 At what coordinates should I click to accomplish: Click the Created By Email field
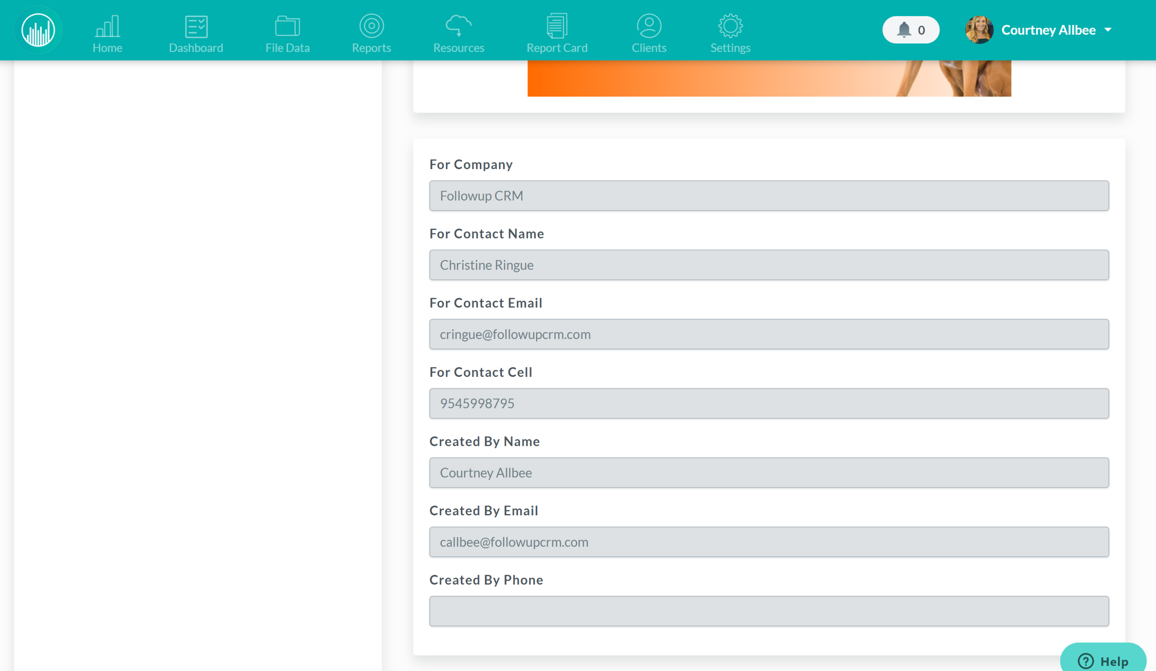coord(769,542)
